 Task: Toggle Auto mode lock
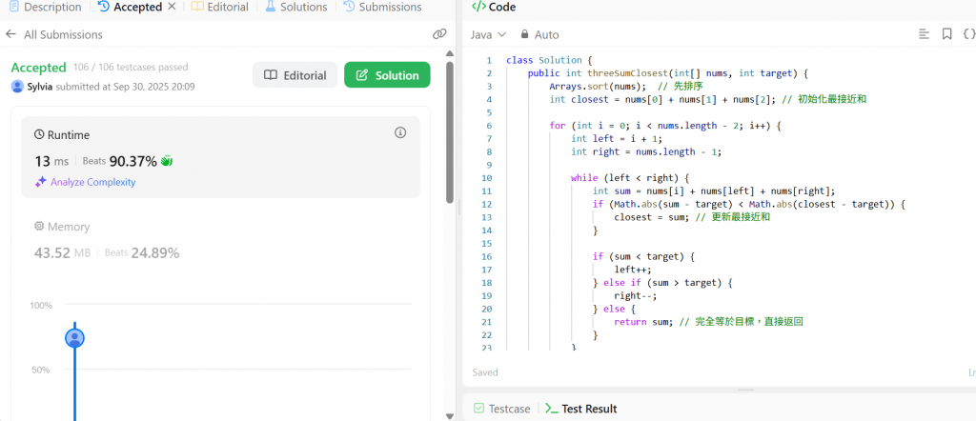click(x=539, y=35)
